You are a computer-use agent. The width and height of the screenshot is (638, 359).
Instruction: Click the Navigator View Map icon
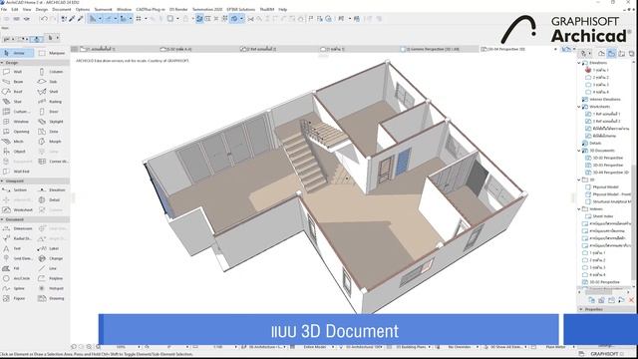pyautogui.click(x=611, y=53)
